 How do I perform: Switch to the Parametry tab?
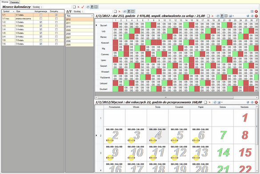tap(15, 2)
